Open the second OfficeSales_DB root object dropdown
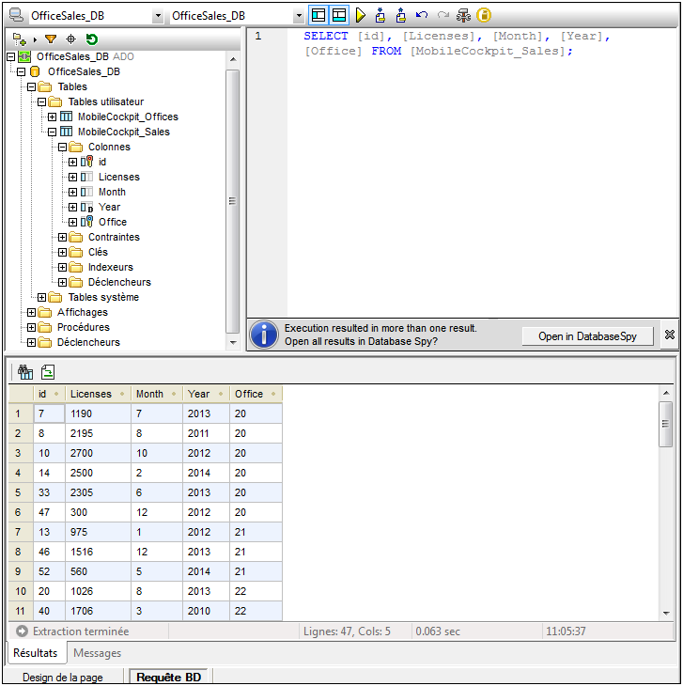The image size is (683, 686). [299, 16]
